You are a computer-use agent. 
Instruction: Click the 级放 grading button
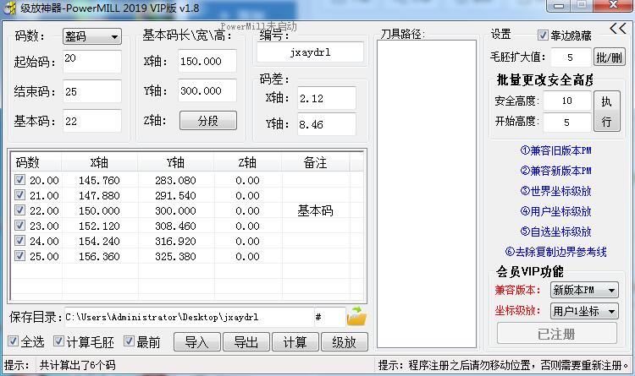345,342
